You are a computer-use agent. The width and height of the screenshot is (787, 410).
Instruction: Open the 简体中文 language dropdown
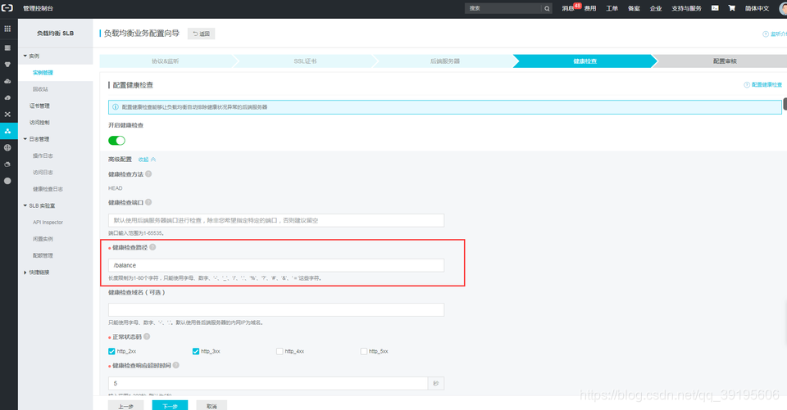click(757, 8)
